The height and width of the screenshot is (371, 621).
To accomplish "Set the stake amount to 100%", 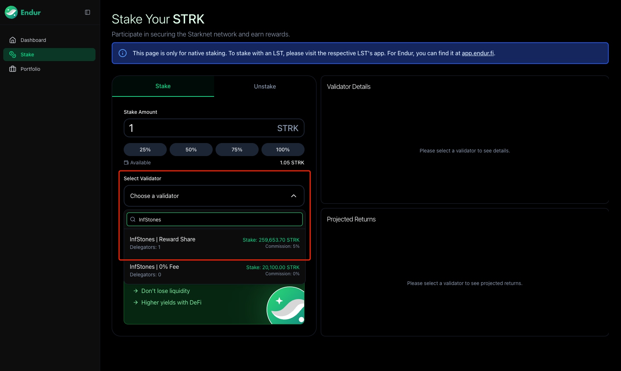I will click(283, 150).
